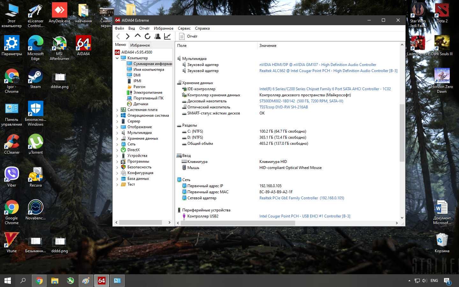Screen dimensions: 459x287
Task: Click the Отчёт report toolbar button
Action: (x=188, y=36)
